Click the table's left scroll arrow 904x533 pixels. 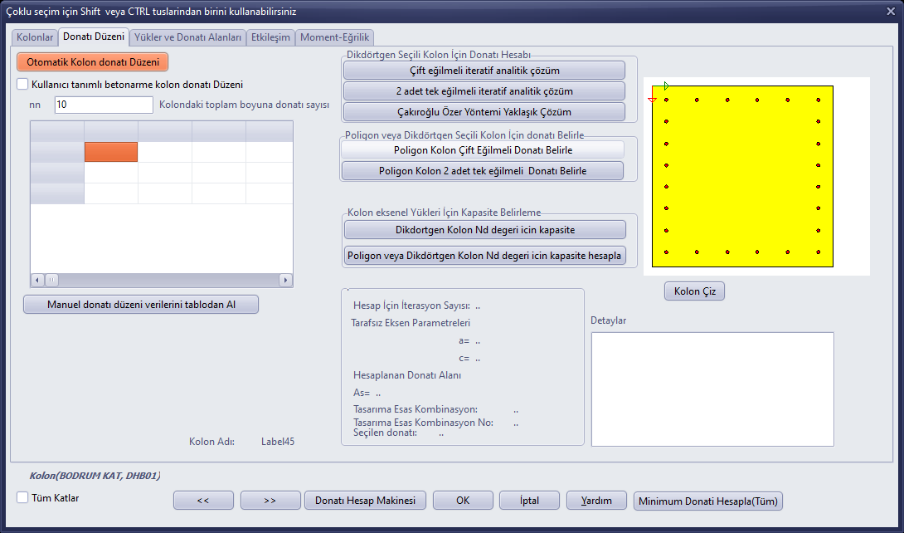point(37,280)
